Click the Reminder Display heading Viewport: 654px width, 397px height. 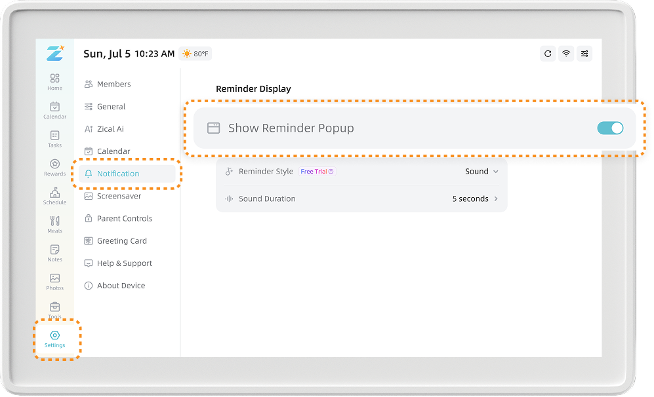(254, 88)
